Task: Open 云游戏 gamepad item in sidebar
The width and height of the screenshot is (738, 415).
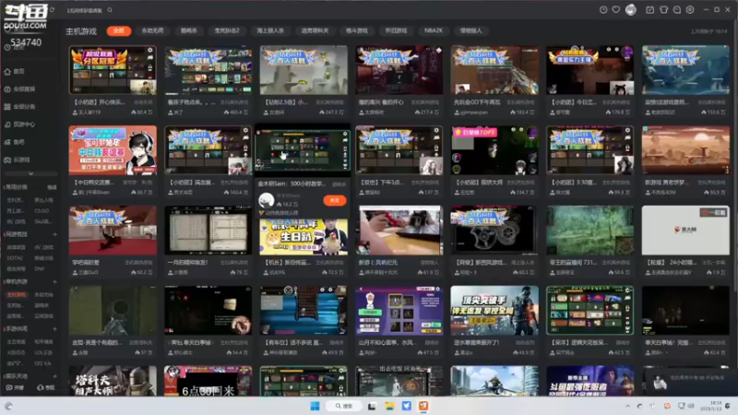Action: coord(18,160)
